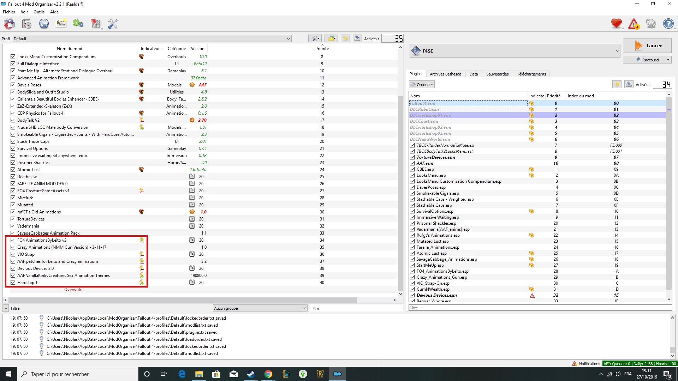This screenshot has height=381, width=678.
Task: Click the Mod Organizer icon on the taskbar
Action: (338, 374)
